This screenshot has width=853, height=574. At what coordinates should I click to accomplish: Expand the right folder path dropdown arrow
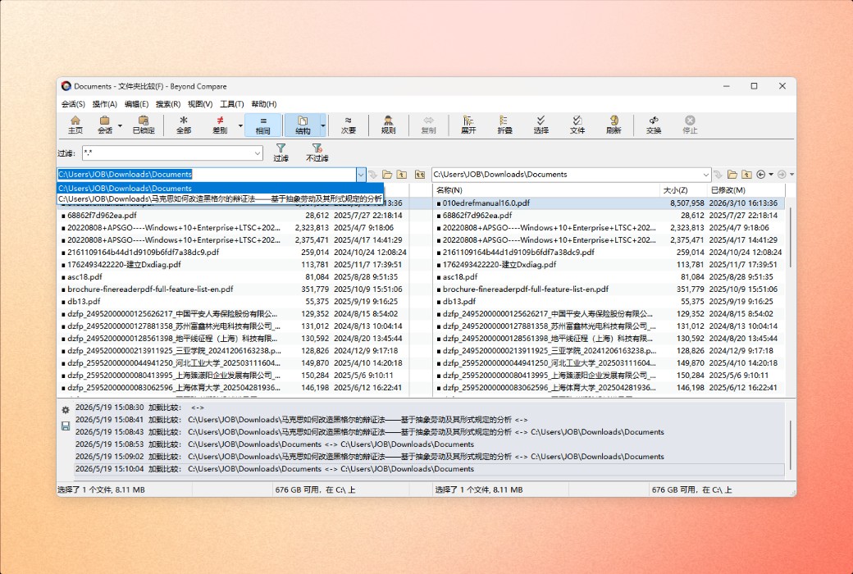coord(705,175)
